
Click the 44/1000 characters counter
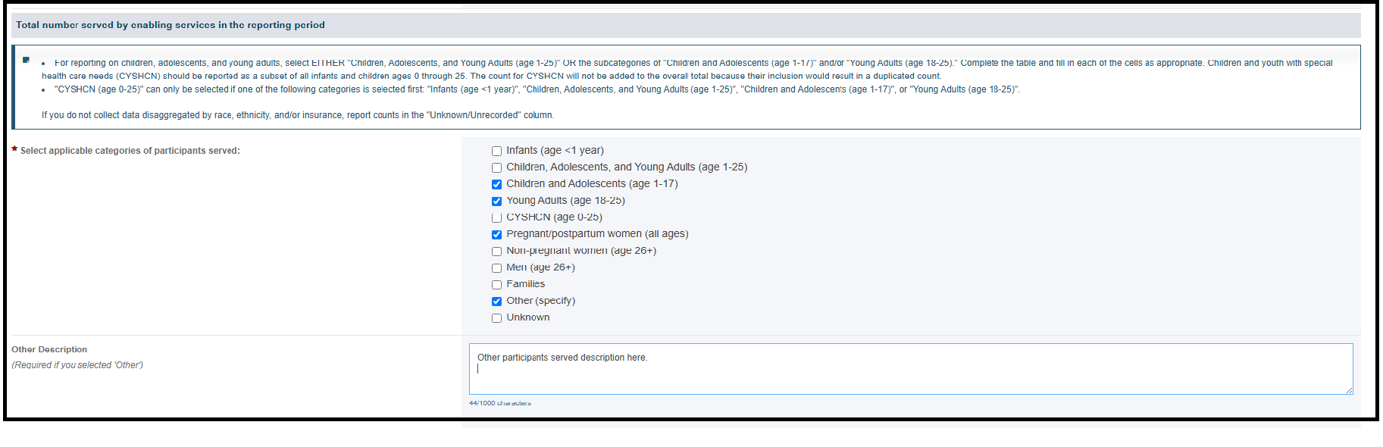point(500,403)
